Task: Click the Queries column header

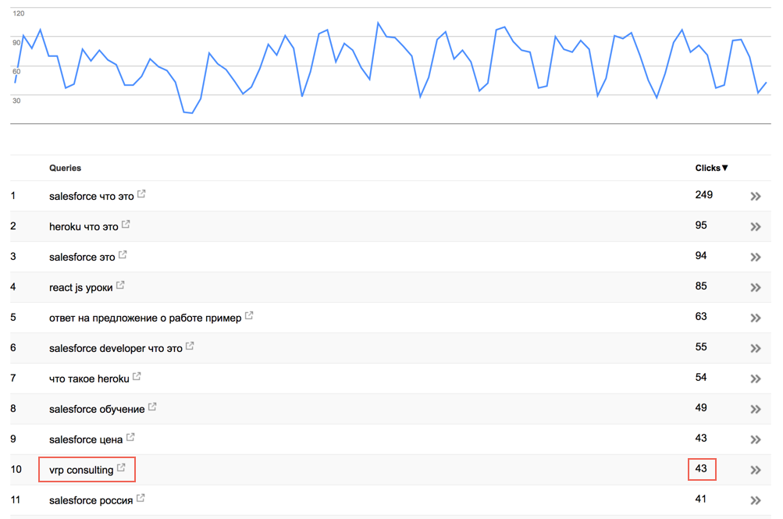Action: (x=65, y=168)
